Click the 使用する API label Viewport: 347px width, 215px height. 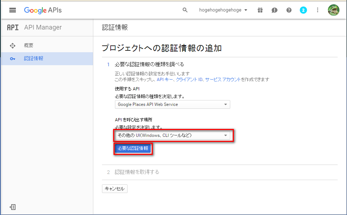pyautogui.click(x=127, y=89)
